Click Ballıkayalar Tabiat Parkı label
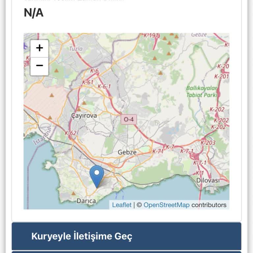 pyautogui.click(x=202, y=92)
